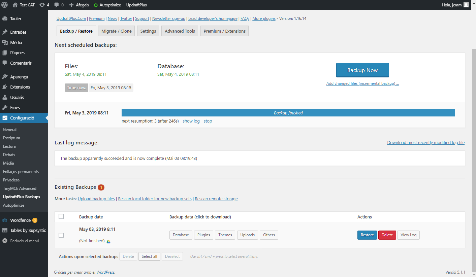Viewport: 476px width, 277px height.
Task: Open the Usuaris menu
Action: [x=24, y=97]
